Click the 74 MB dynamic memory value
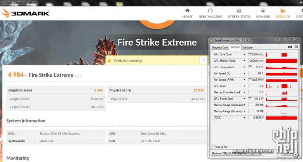303x162 pixels. pyautogui.click(x=256, y=111)
